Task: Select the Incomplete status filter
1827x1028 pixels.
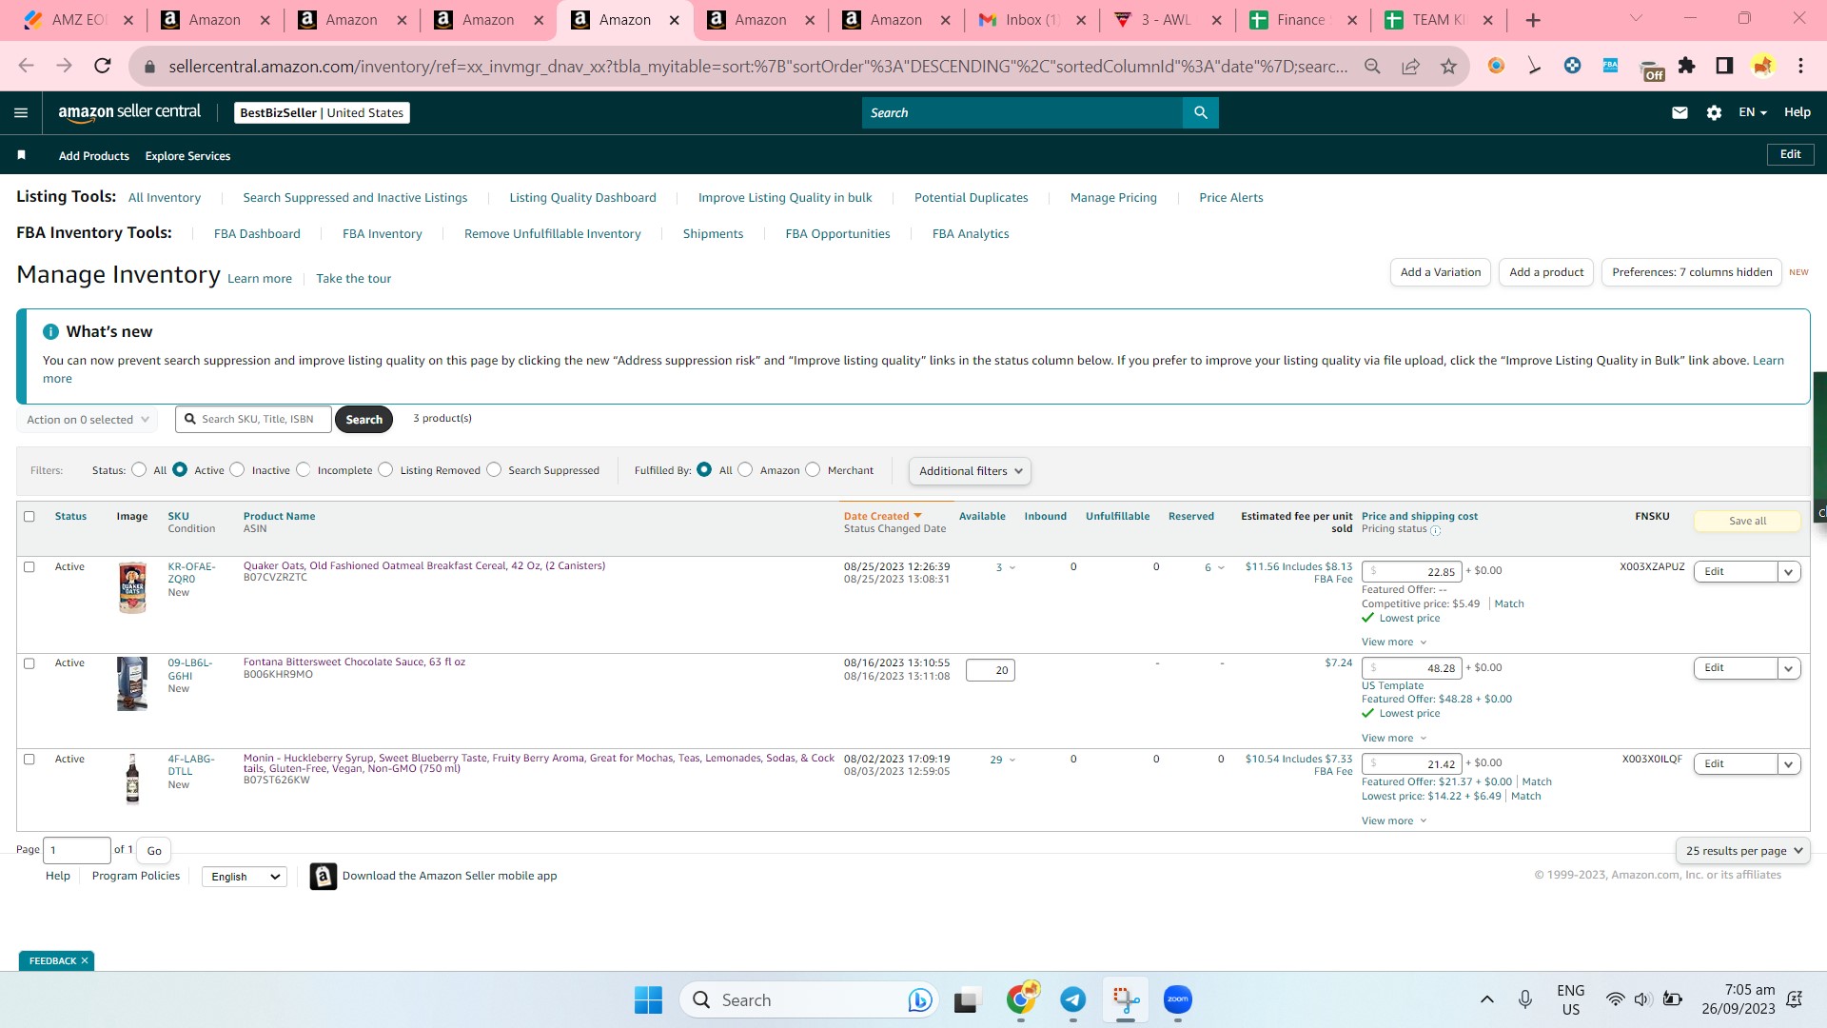Action: 303,469
